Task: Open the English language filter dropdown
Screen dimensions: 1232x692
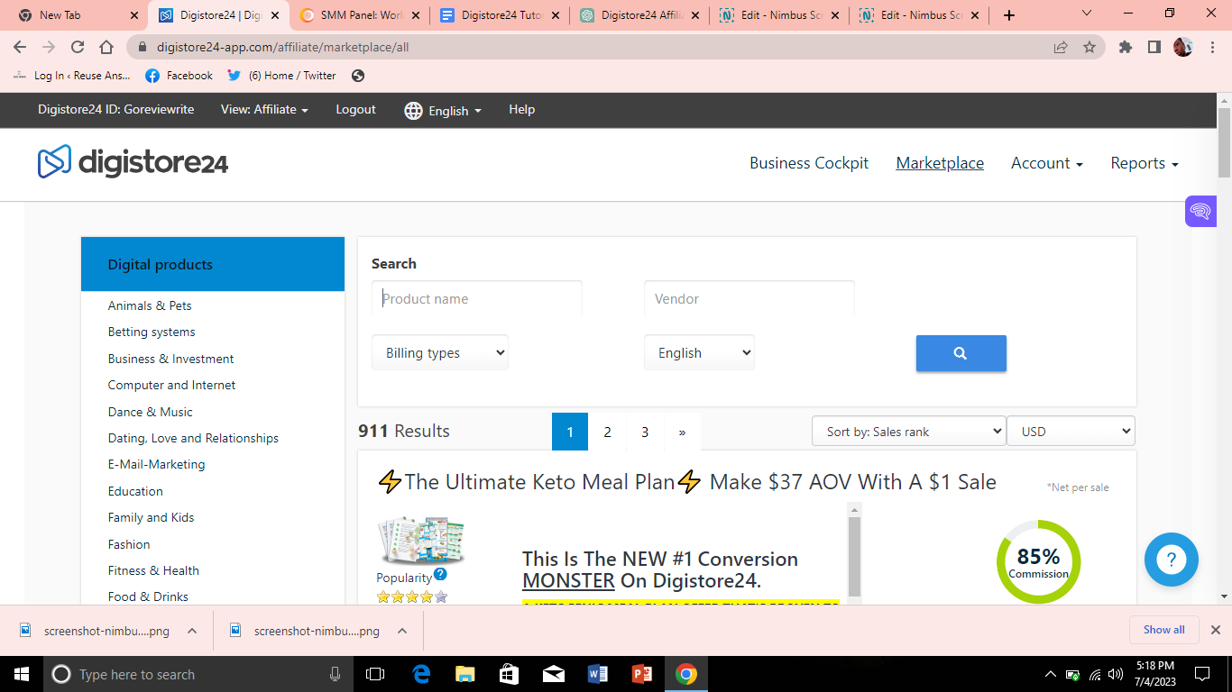Action: coord(699,352)
